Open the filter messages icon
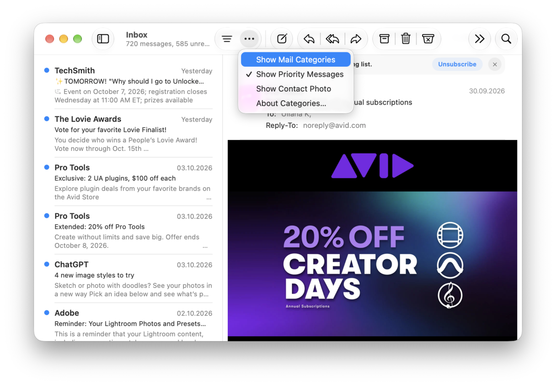Screen dimensions: 556x386 227,39
